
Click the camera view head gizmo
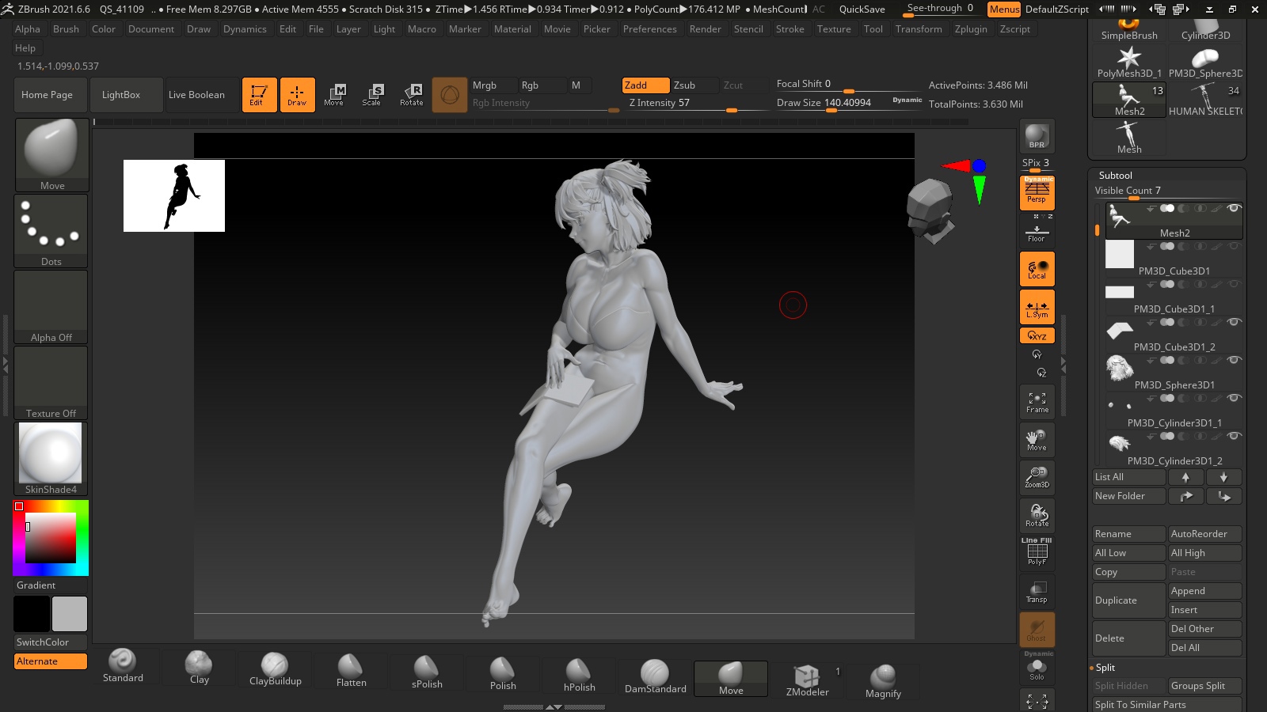(x=930, y=210)
